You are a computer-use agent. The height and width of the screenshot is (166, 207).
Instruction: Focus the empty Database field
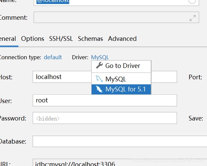click(117, 141)
